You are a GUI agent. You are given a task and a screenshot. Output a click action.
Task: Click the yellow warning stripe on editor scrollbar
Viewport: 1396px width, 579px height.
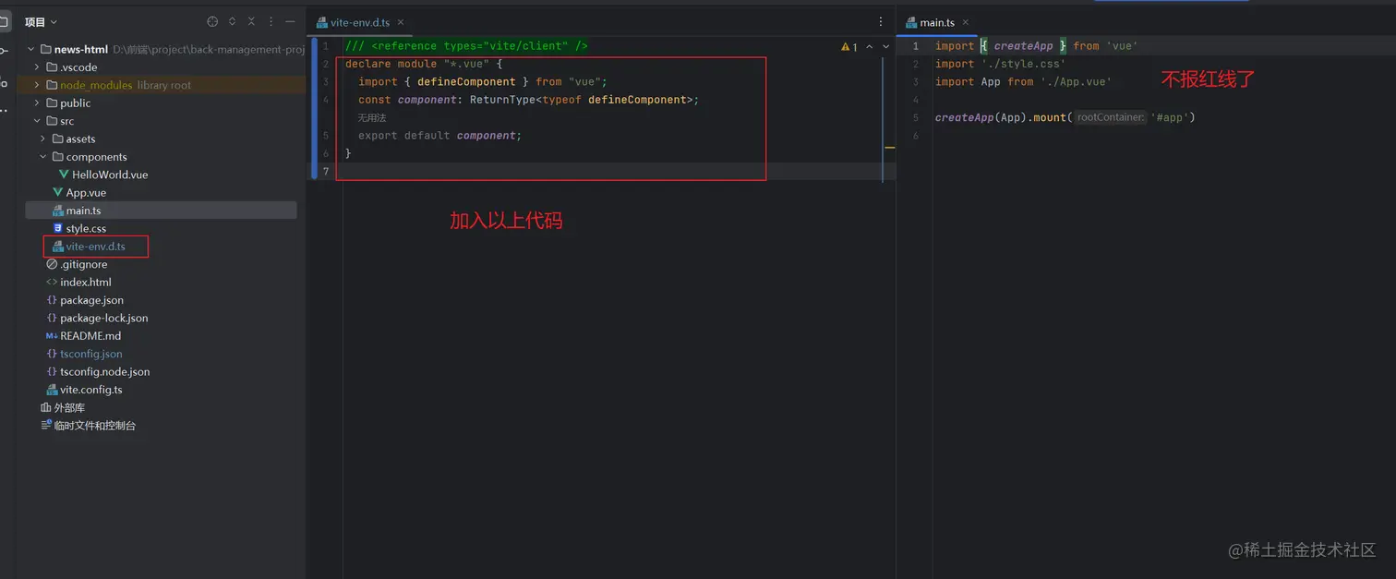click(x=890, y=147)
